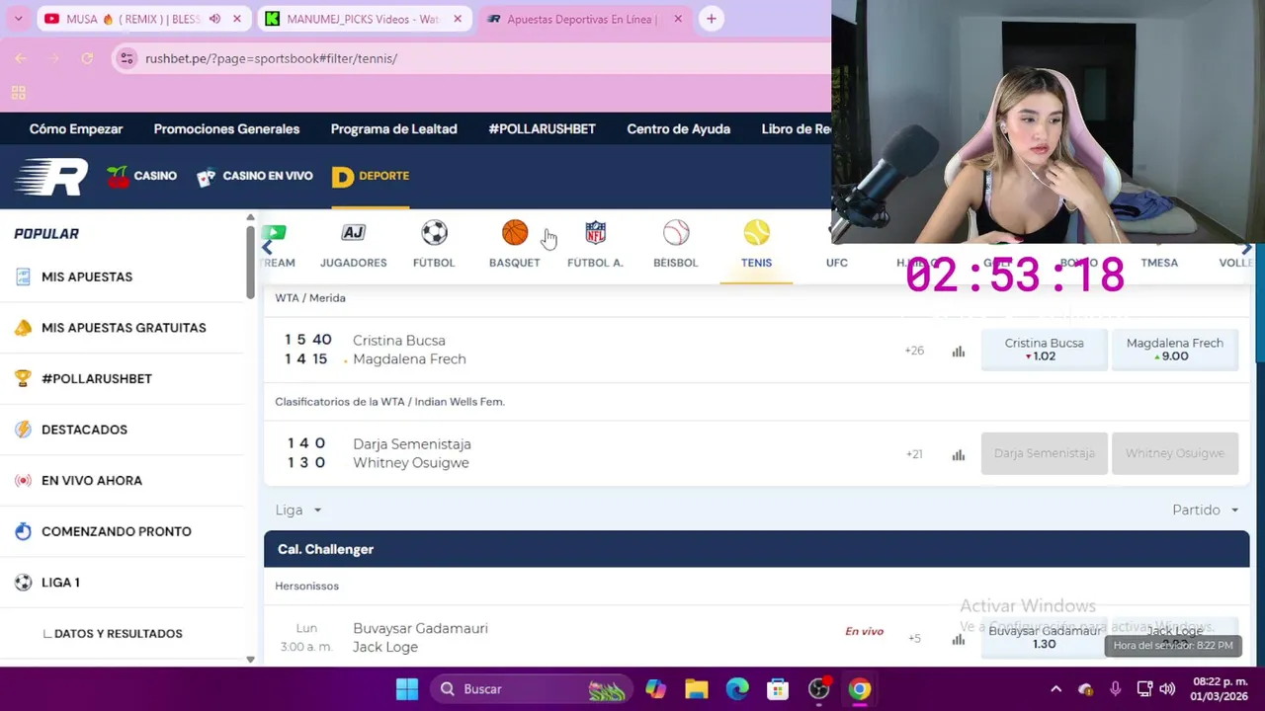
Task: Bet on Magdalena Frech at 9.00
Action: (x=1175, y=351)
